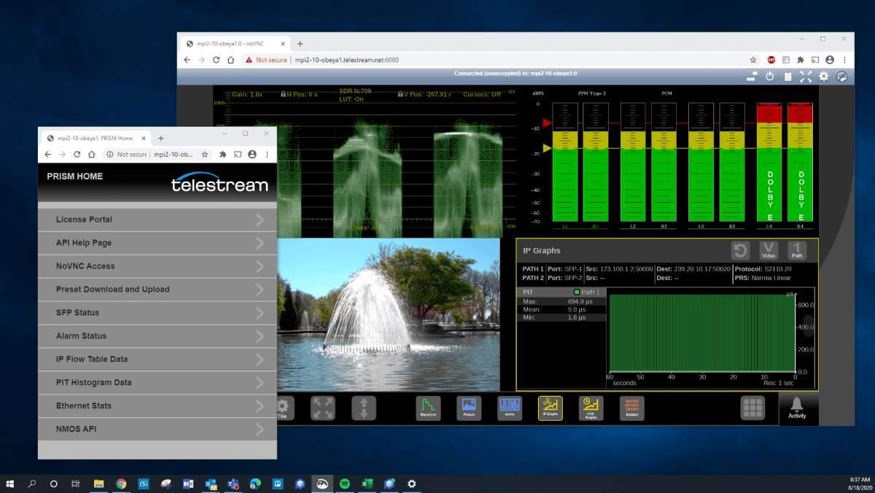Viewport: 875px width, 493px height.
Task: Click the Telestream logo
Action: tap(219, 183)
